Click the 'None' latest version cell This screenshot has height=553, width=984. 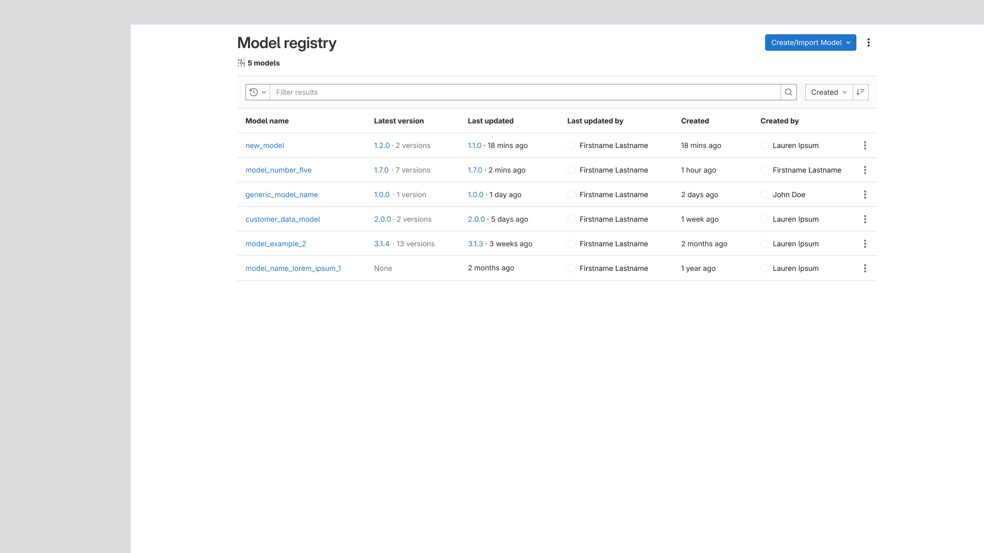pyautogui.click(x=383, y=268)
